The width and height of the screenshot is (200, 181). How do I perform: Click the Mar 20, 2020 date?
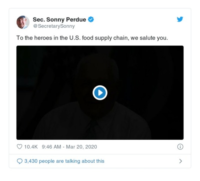81,147
